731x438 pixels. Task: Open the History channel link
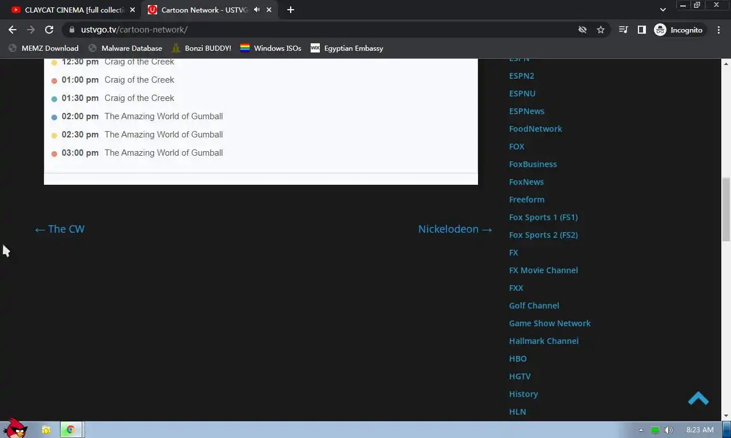click(523, 394)
